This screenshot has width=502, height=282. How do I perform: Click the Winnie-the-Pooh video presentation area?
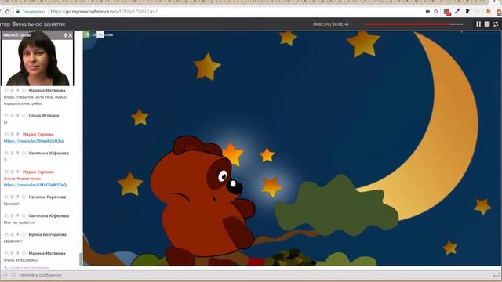pos(292,148)
